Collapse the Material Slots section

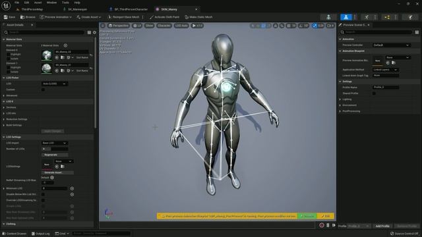[x=4, y=39]
